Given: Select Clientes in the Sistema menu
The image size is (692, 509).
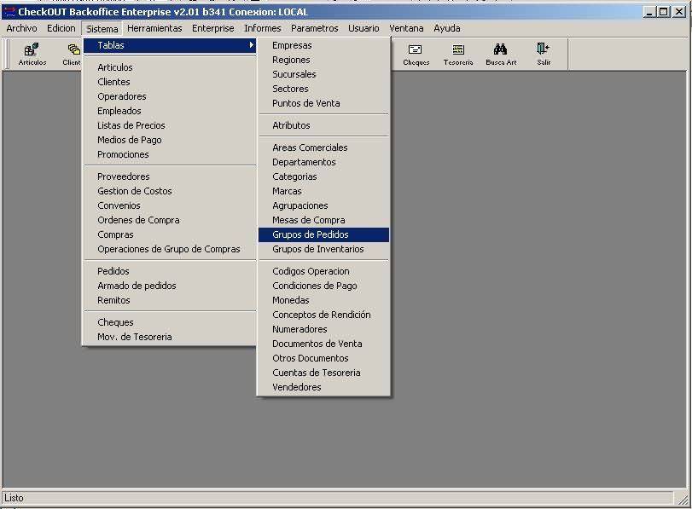Looking at the screenshot, I should coord(170,82).
